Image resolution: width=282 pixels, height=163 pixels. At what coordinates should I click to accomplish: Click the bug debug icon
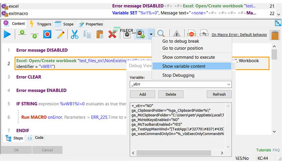coord(127,34)
